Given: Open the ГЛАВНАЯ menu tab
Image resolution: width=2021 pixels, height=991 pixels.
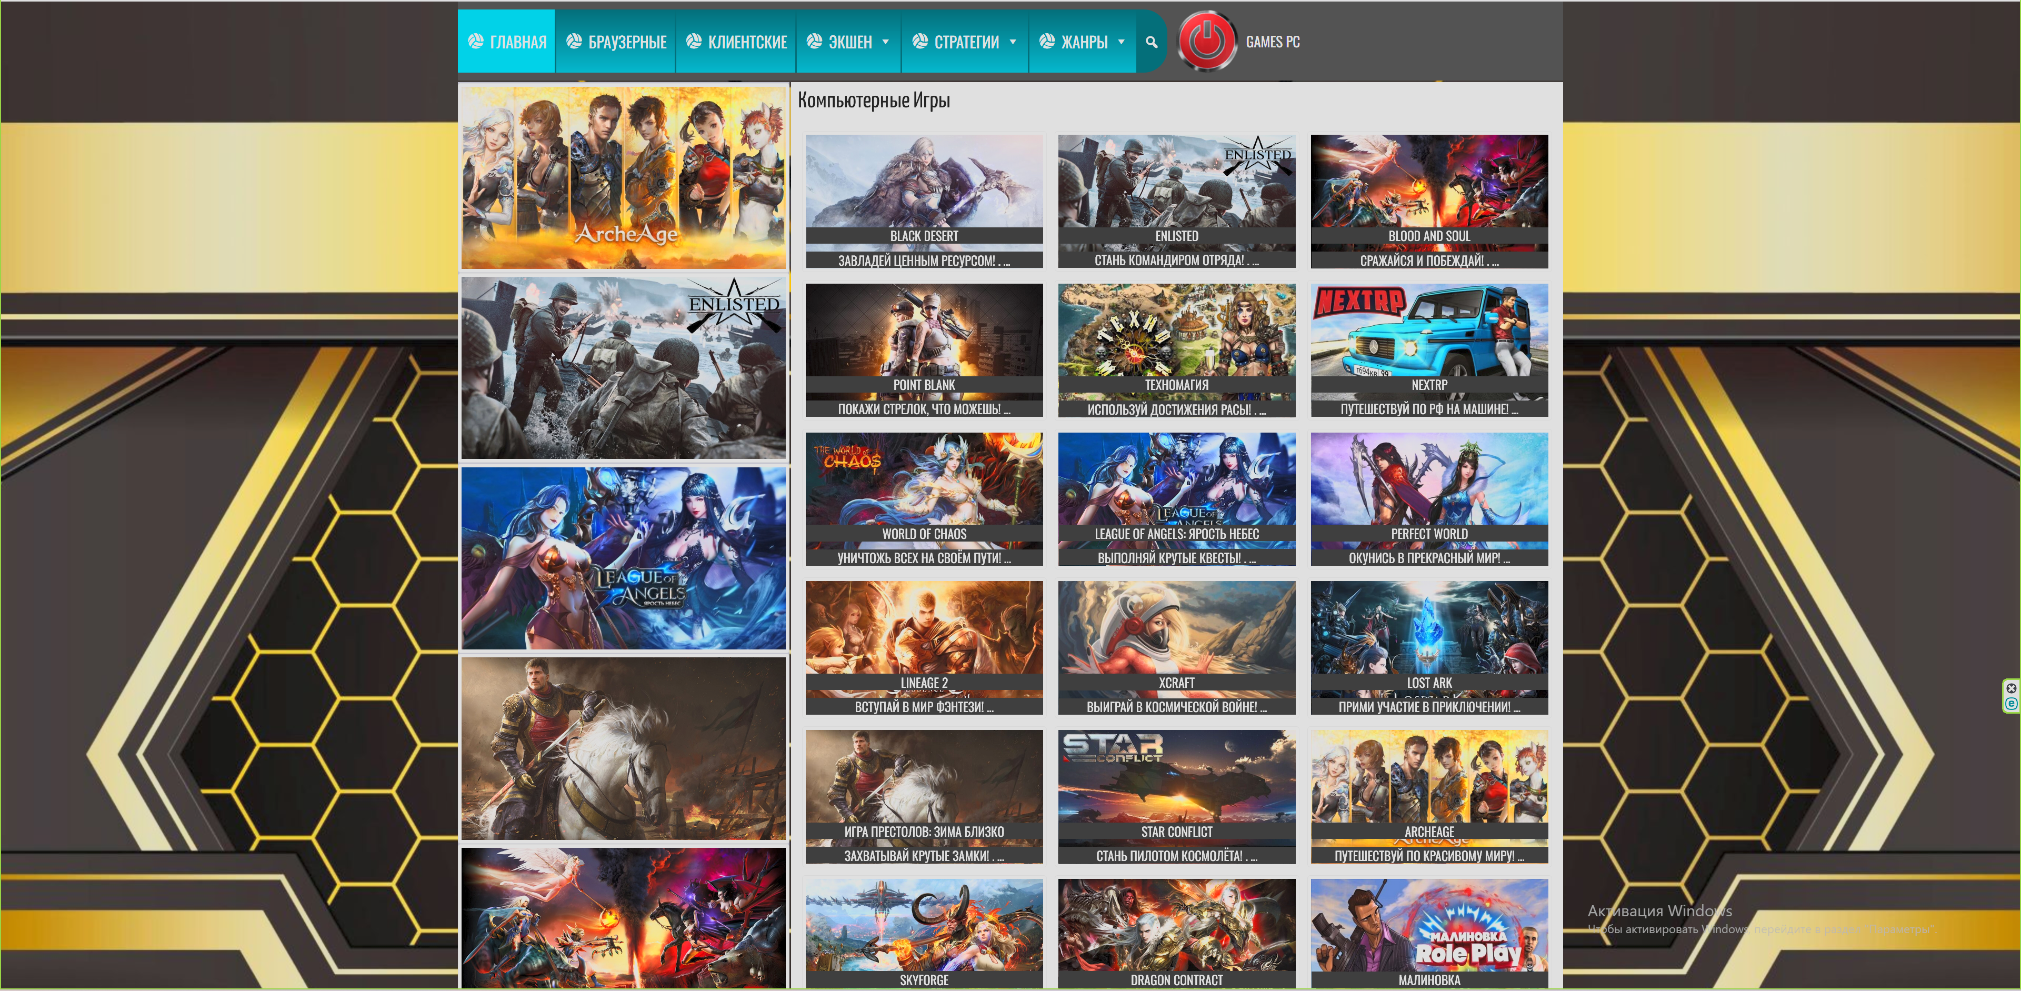Looking at the screenshot, I should (x=507, y=41).
